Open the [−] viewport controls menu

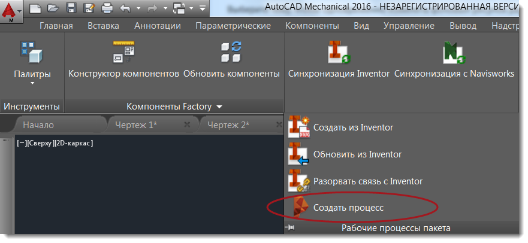pyautogui.click(x=21, y=143)
